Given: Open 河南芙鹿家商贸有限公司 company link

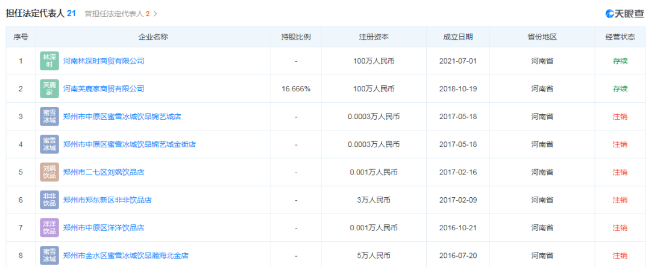Looking at the screenshot, I should click(104, 89).
